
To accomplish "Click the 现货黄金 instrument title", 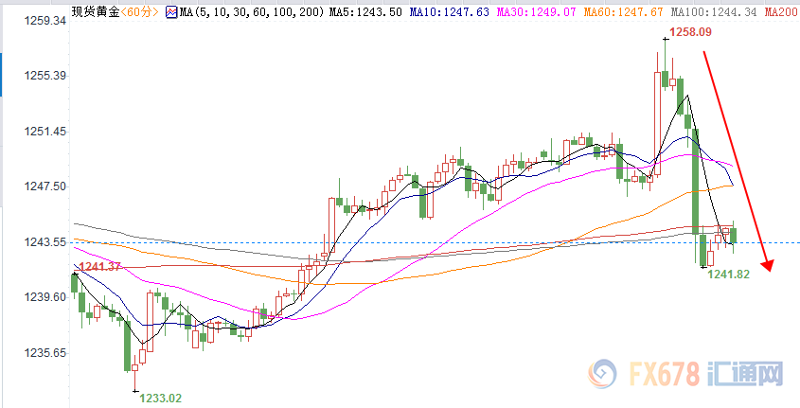I will pos(96,11).
